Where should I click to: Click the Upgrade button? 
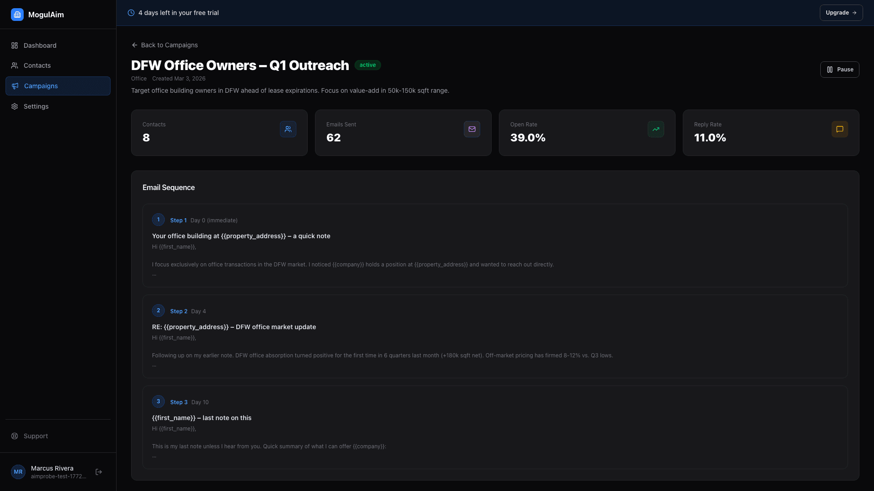click(841, 12)
